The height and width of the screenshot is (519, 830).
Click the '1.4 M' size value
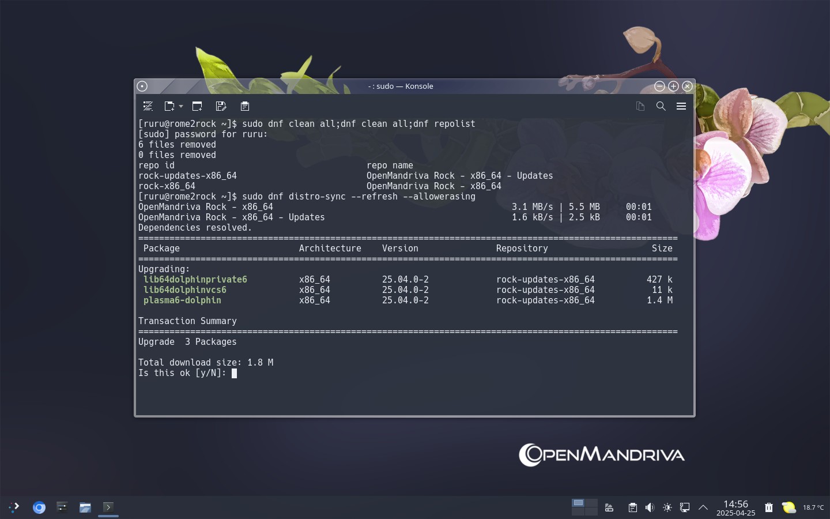[x=659, y=300]
